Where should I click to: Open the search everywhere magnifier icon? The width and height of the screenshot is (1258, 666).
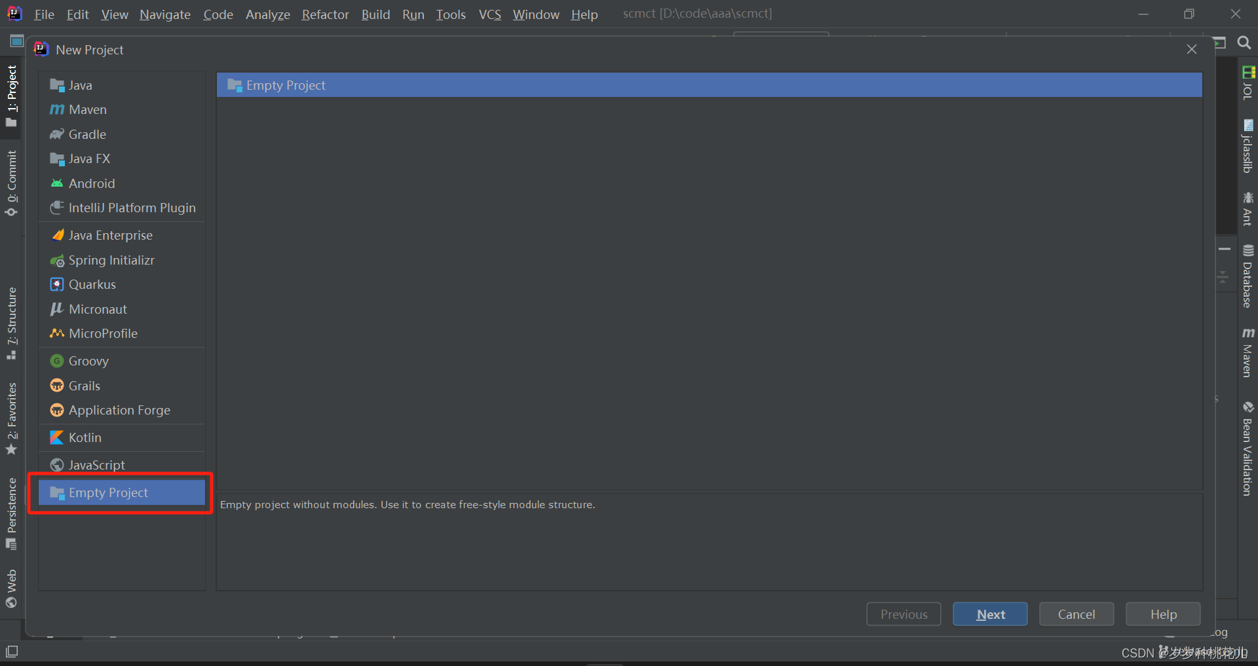tap(1244, 43)
